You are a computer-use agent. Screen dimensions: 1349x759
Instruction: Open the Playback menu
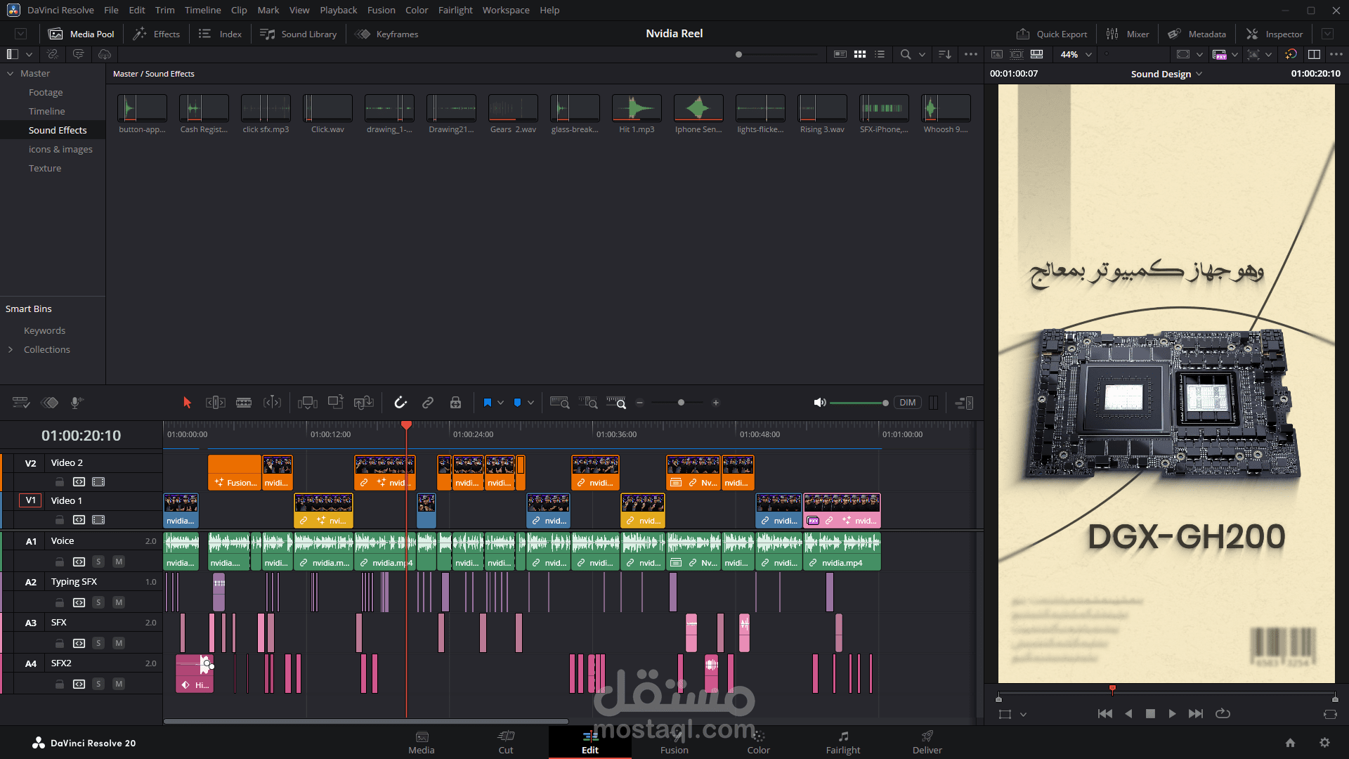point(338,10)
